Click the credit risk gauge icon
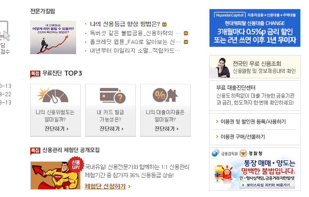The height and width of the screenshot is (197, 309). click(53, 96)
